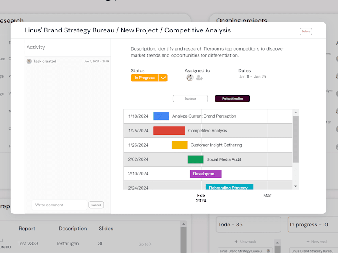
Task: Click the plus icon for New task under In progress
Action: point(308,242)
